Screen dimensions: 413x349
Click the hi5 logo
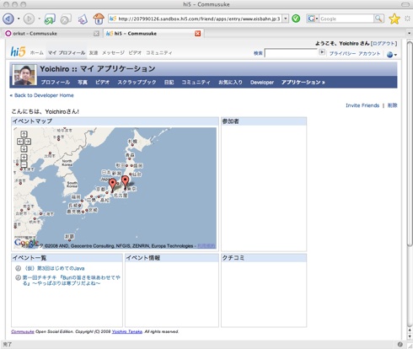coord(18,51)
